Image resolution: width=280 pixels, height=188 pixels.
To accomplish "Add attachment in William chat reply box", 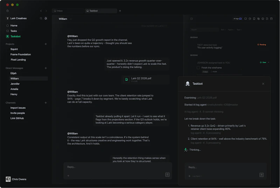I will [68, 176].
